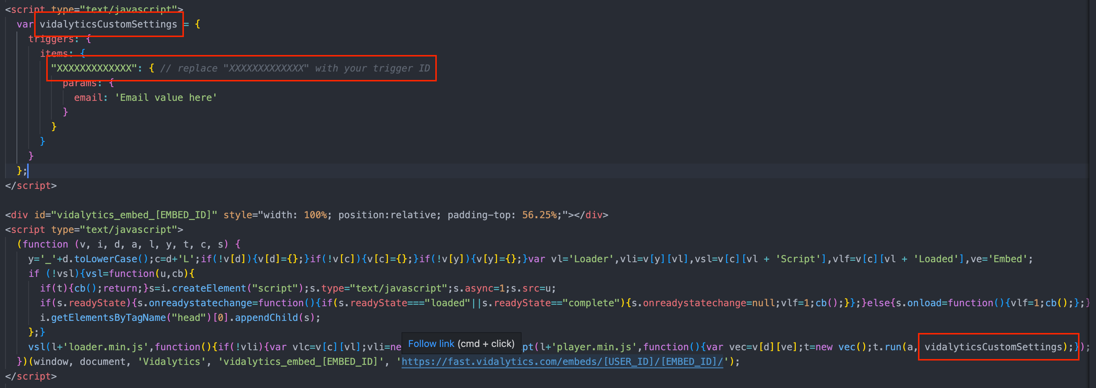This screenshot has height=388, width=1096.
Task: Click the '(function (v, i, d, a, l, y, t, c, s)' line
Action: point(128,244)
